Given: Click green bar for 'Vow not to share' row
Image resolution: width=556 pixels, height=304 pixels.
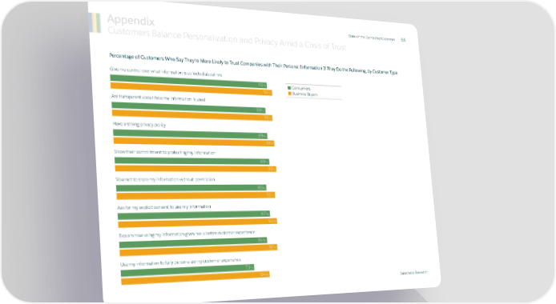Looking at the screenshot, I should click(191, 187).
